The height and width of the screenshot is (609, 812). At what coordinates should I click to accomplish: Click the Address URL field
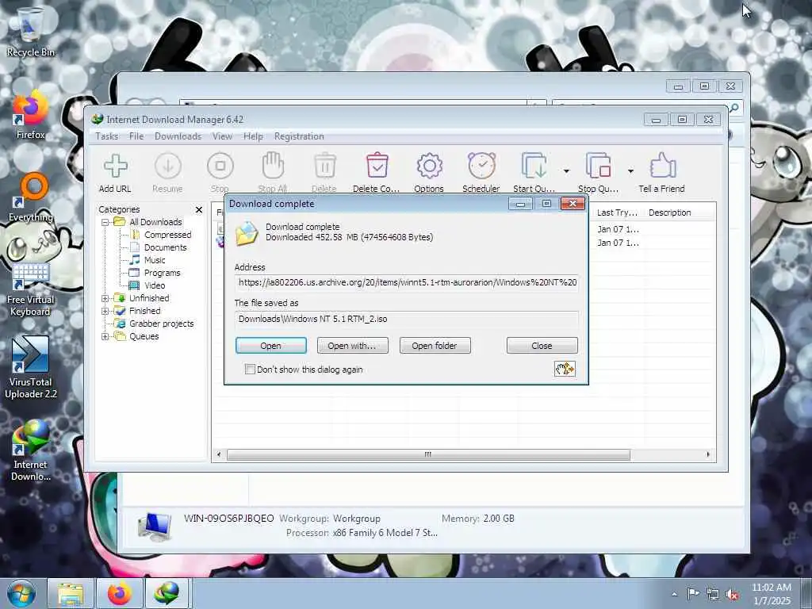tap(407, 282)
